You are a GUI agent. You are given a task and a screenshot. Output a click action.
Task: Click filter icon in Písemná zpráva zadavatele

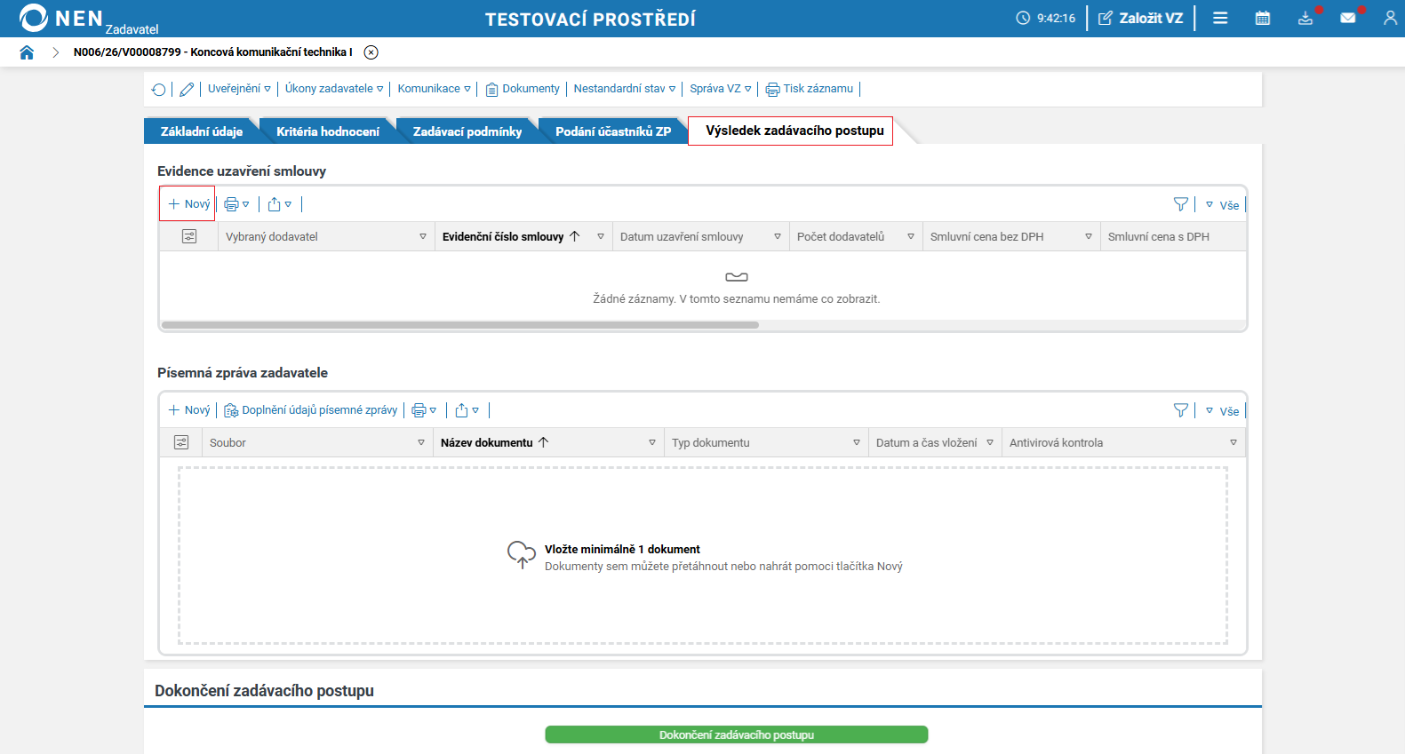(x=1181, y=410)
